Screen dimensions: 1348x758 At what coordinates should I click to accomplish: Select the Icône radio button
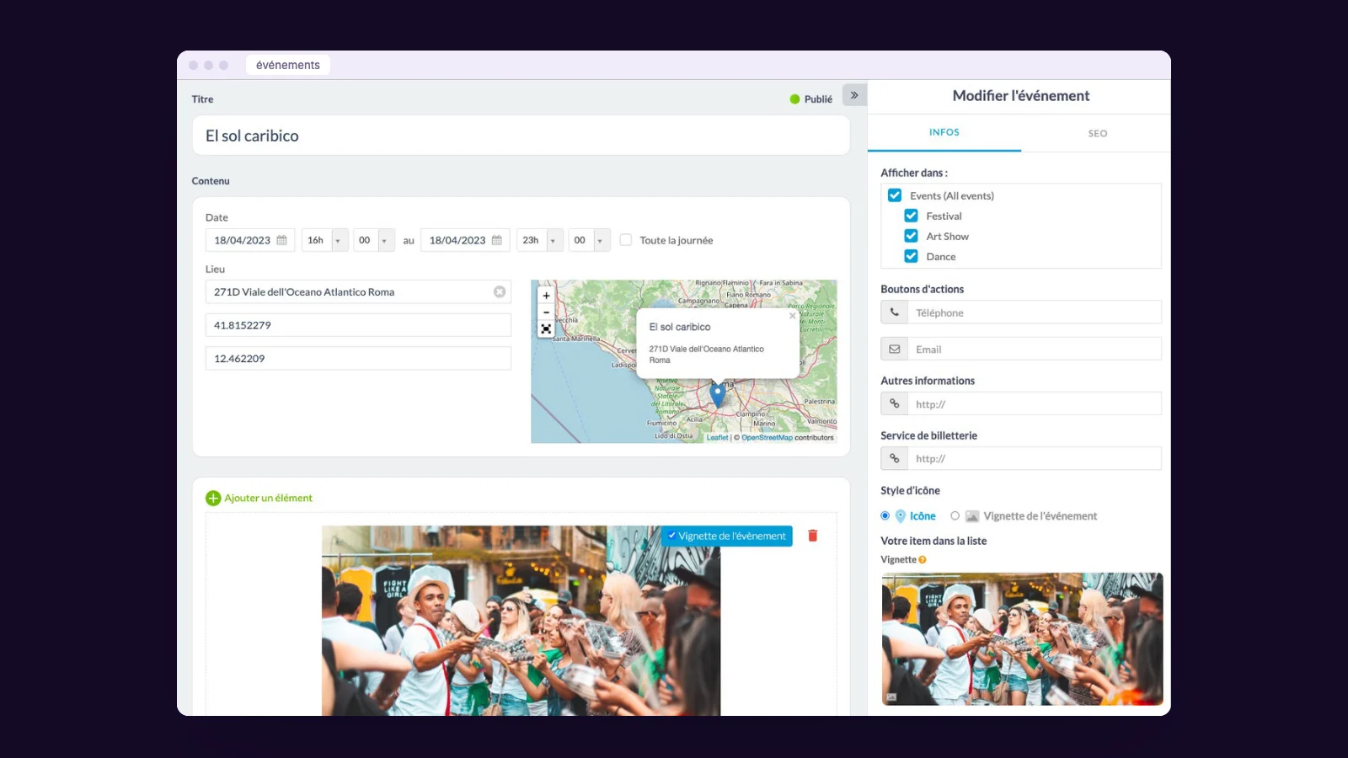885,515
